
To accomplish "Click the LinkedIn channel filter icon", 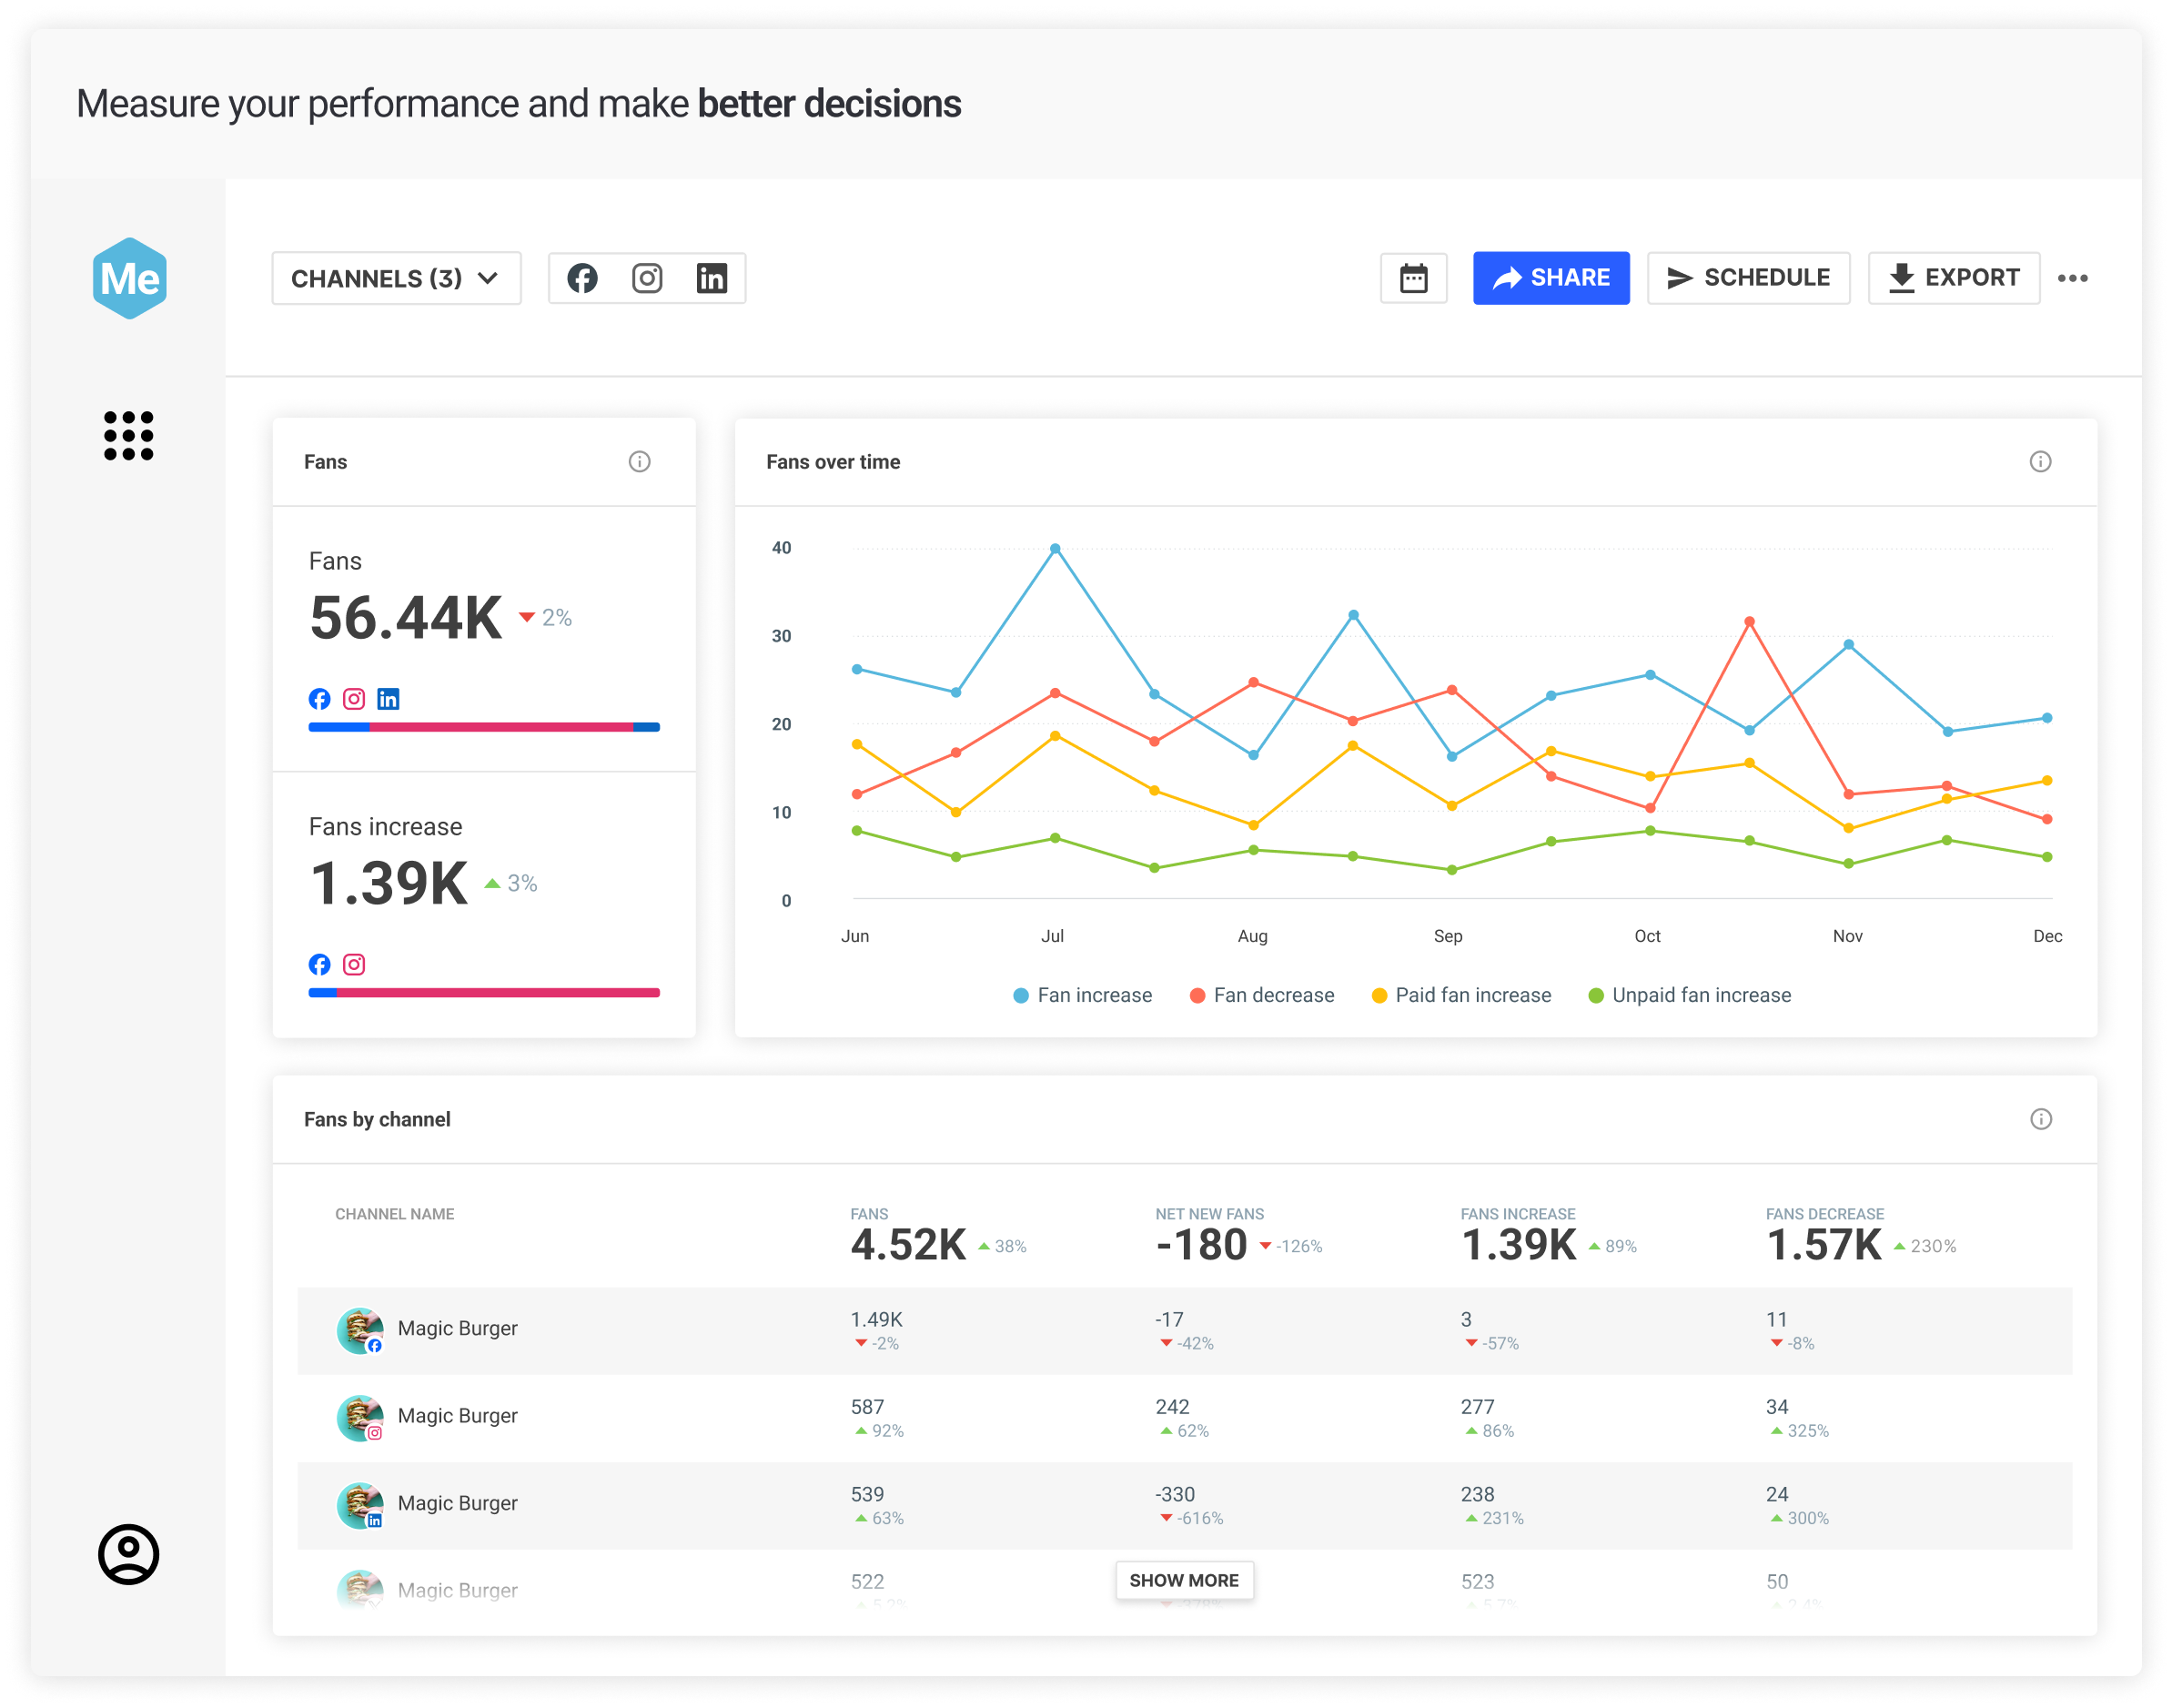I will click(x=711, y=278).
